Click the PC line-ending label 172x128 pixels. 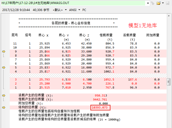(84, 10)
